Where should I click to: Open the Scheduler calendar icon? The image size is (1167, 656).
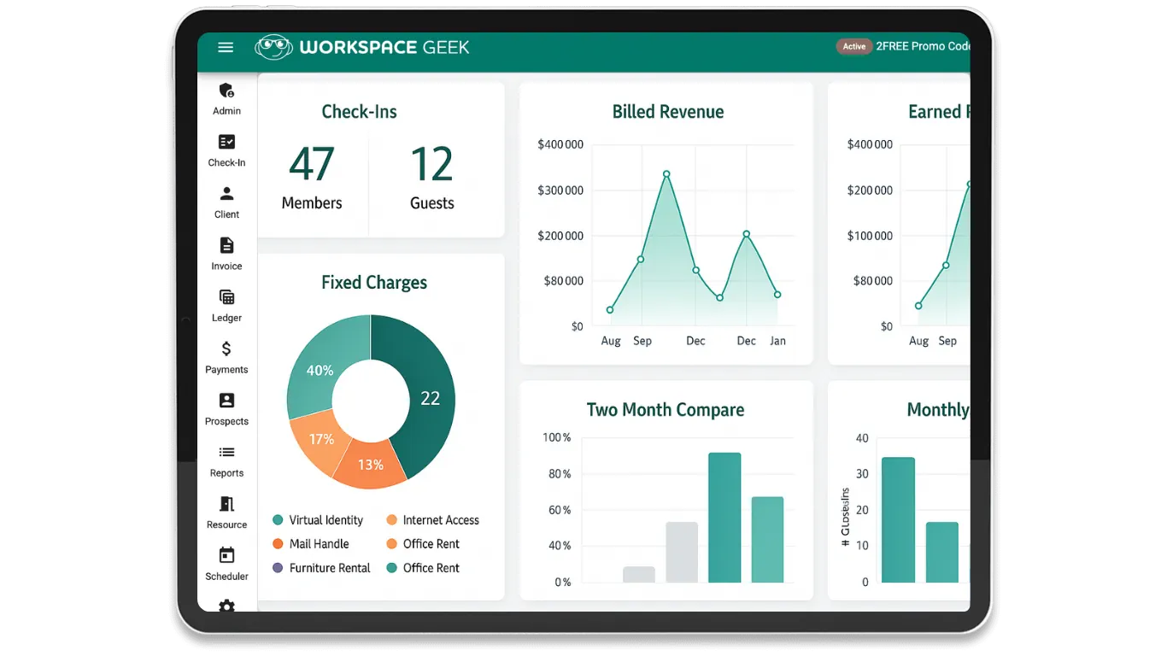pos(226,555)
